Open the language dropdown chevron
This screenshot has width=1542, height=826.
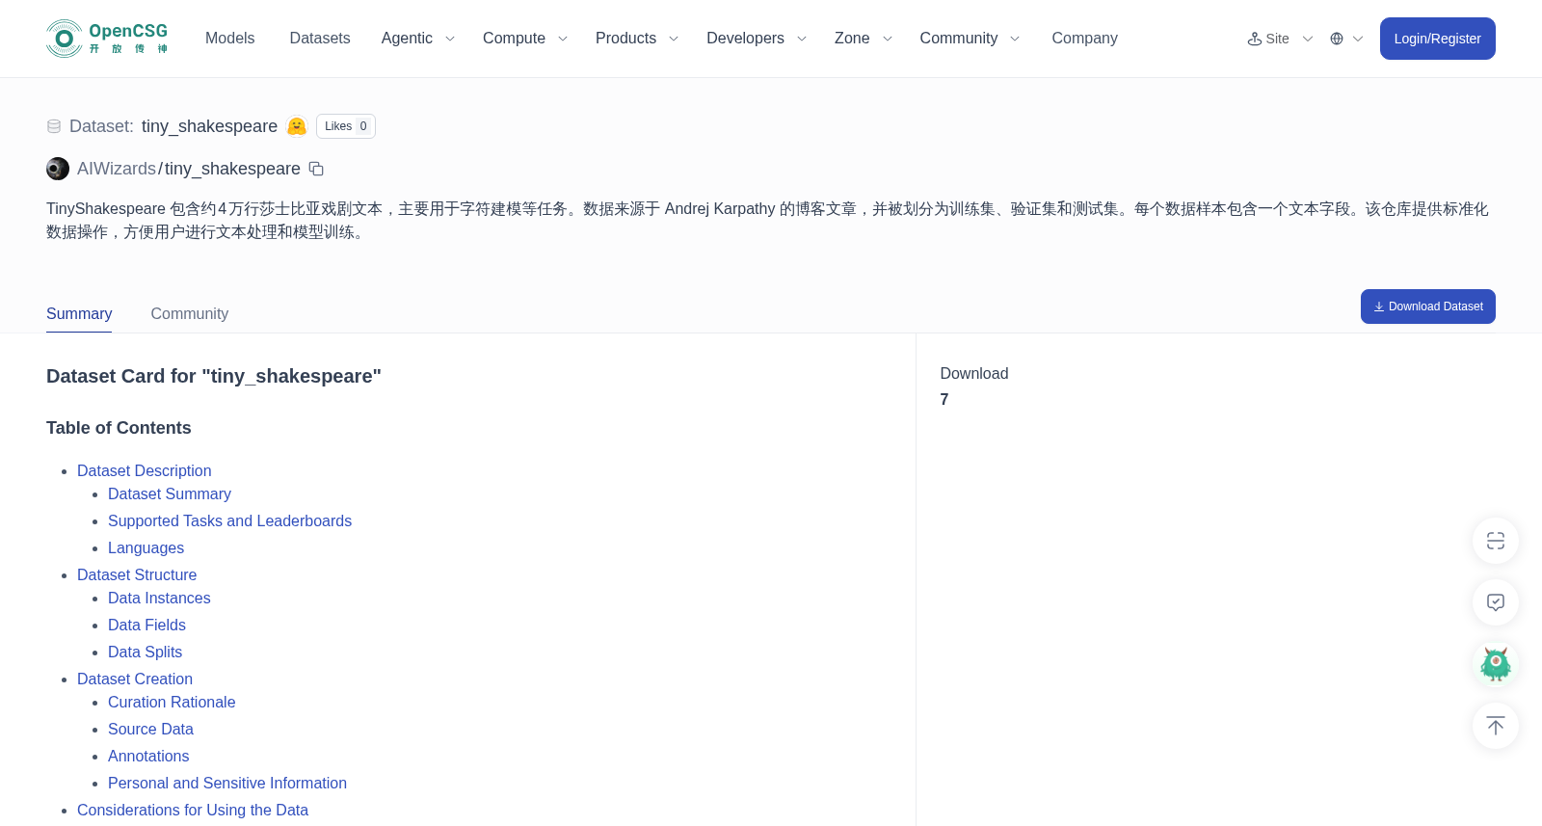pyautogui.click(x=1358, y=39)
